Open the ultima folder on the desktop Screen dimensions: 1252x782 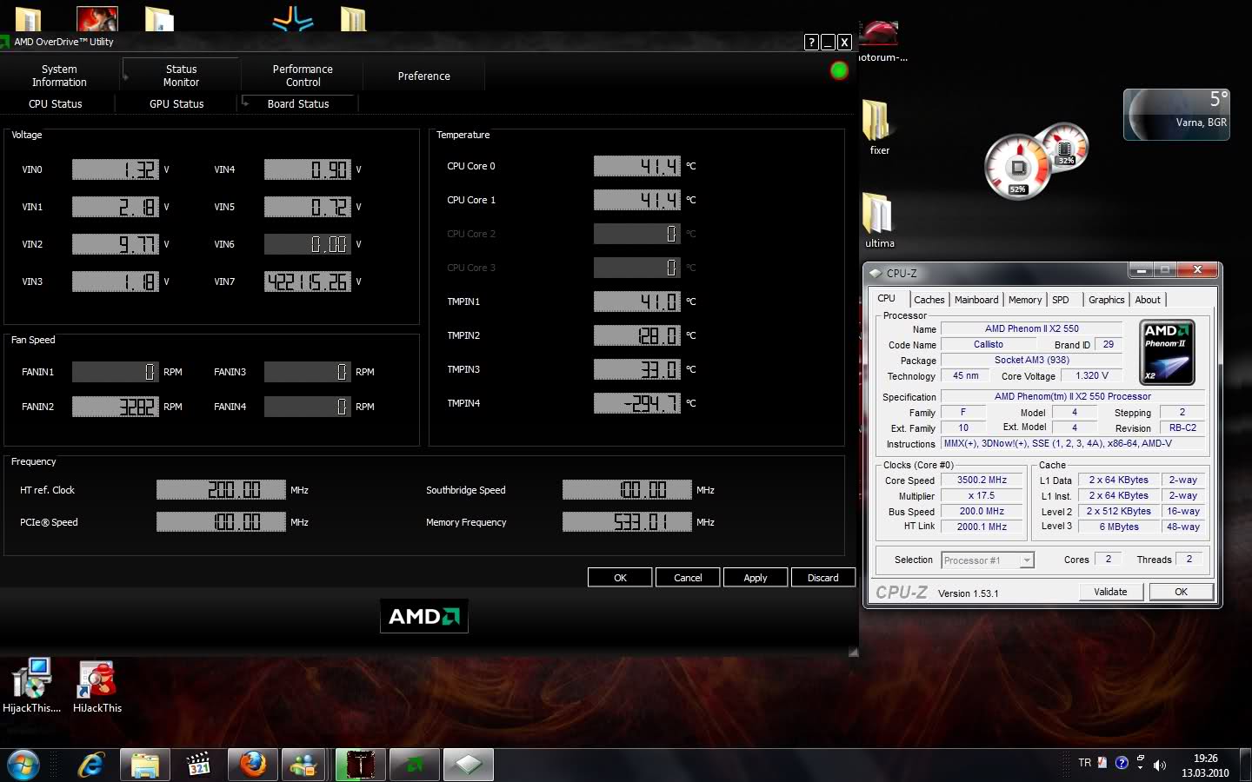pyautogui.click(x=878, y=220)
